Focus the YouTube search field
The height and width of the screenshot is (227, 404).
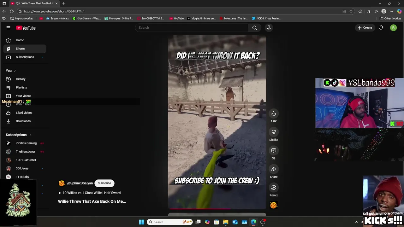click(192, 28)
